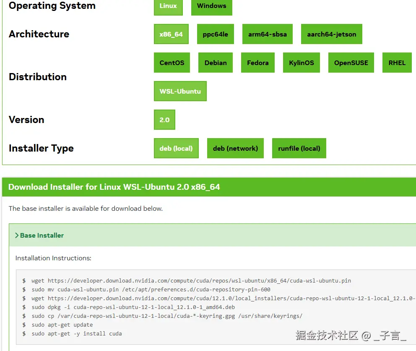Viewport: 416px width, 351px height.
Task: Choose the ppc64le architecture
Action: point(216,34)
